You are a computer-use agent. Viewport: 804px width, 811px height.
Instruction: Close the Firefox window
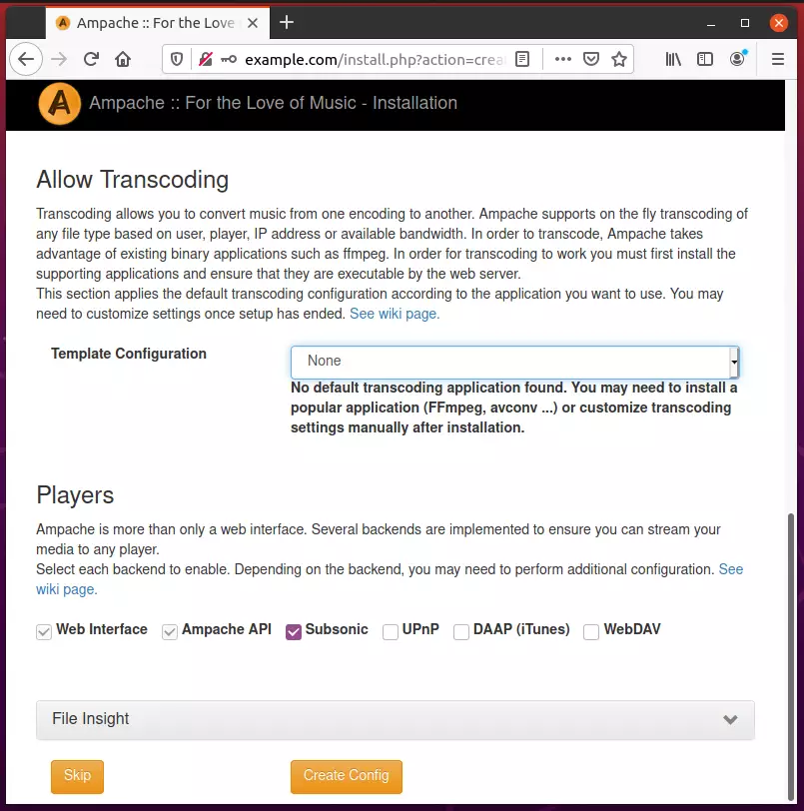click(x=779, y=23)
